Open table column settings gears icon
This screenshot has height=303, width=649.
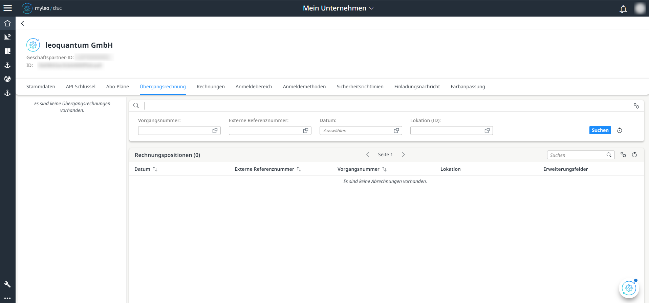tap(623, 155)
